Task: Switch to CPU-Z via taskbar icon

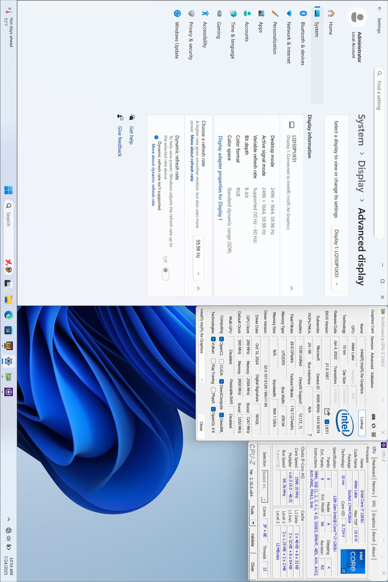Action: 8,392
